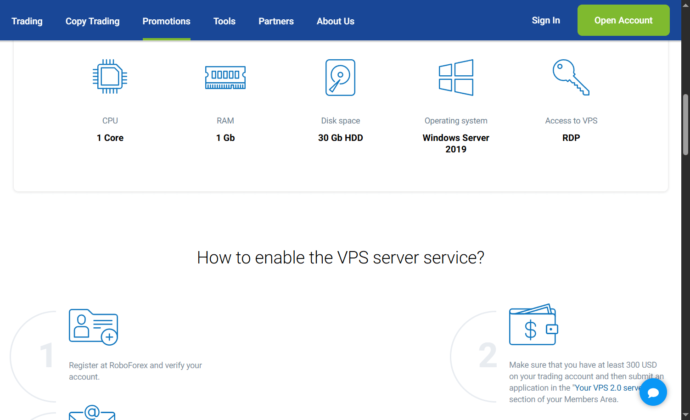690x420 pixels.
Task: Click the Sign In link
Action: pos(546,20)
